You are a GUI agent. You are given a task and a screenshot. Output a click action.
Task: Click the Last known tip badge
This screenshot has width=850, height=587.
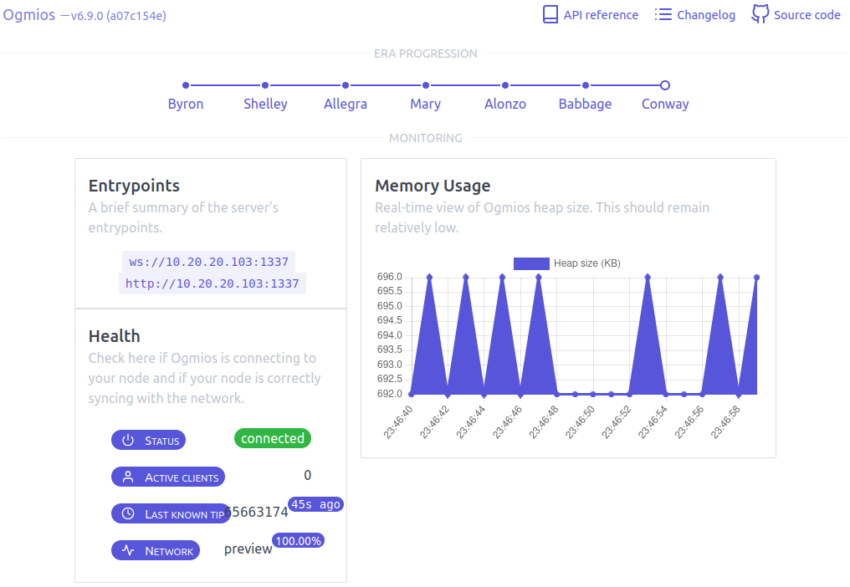point(171,513)
